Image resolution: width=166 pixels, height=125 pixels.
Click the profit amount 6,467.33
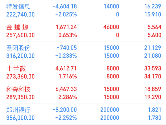click(x=66, y=89)
